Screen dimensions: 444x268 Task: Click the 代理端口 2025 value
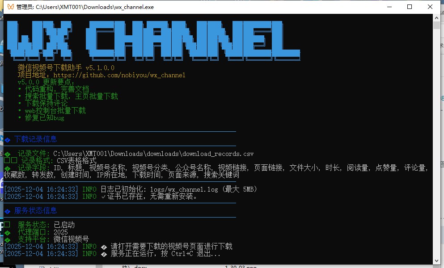click(61, 232)
